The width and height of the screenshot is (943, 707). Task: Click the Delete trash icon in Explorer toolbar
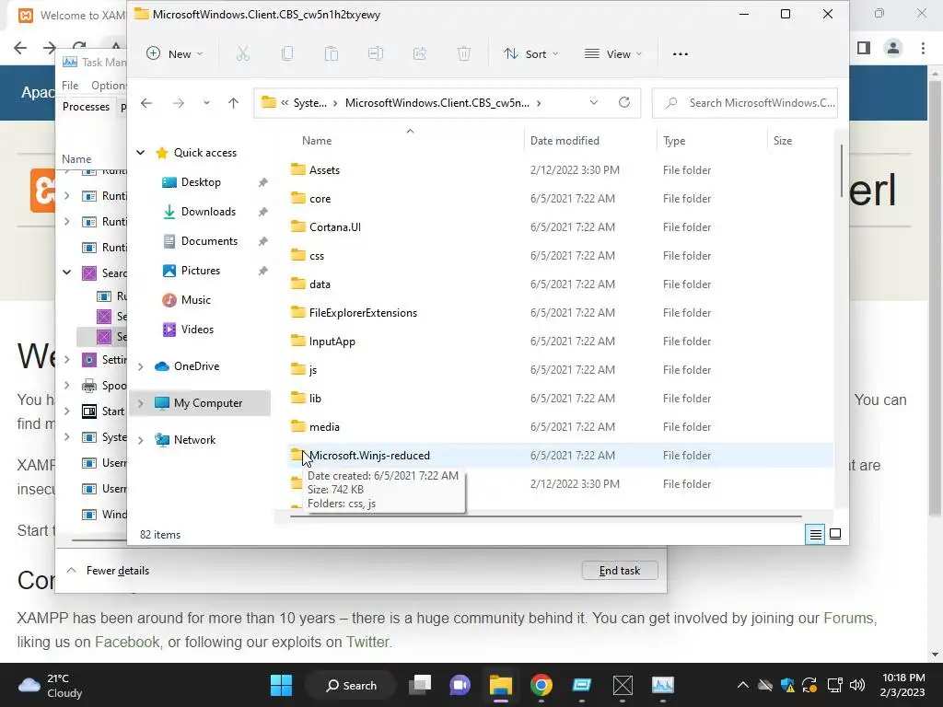(464, 54)
